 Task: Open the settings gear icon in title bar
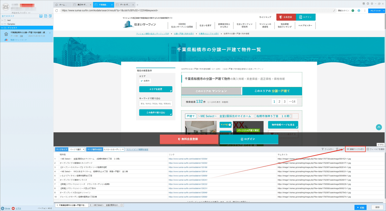pyautogui.click(x=372, y=3)
